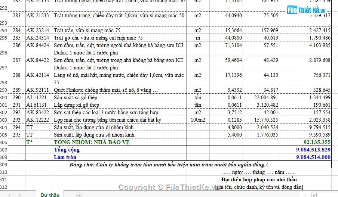This screenshot has width=338, height=197.
Task: Click the rounded total 9.084.514.000
Action: (x=305, y=157)
